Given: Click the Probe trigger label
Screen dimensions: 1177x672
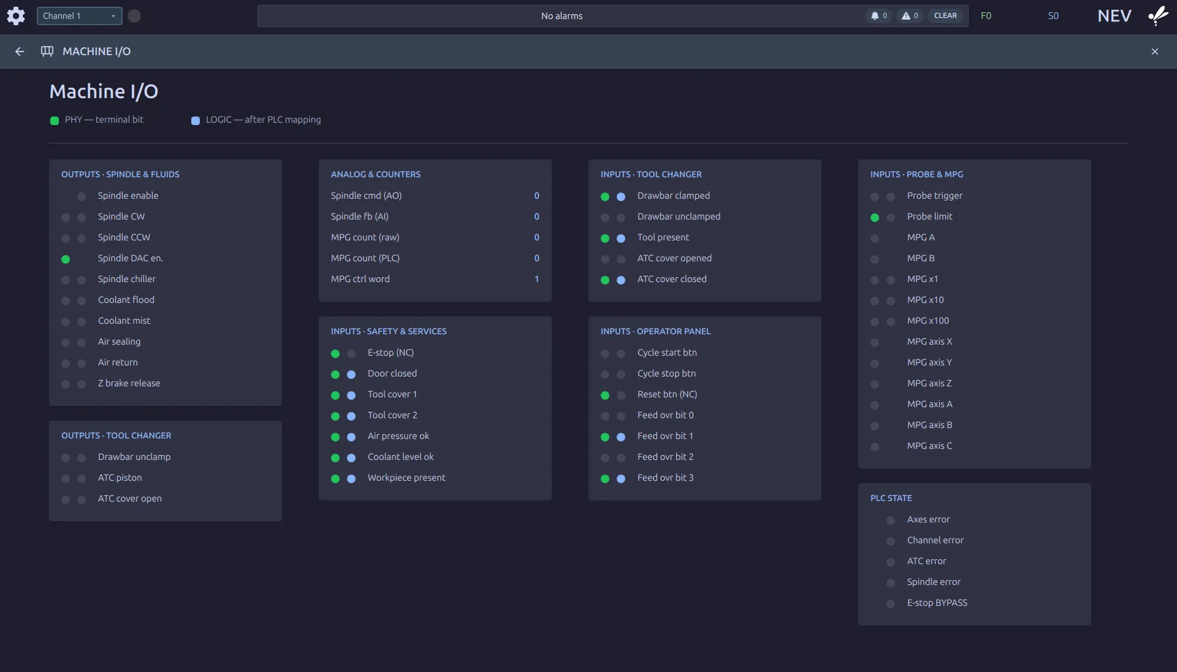Looking at the screenshot, I should (934, 196).
